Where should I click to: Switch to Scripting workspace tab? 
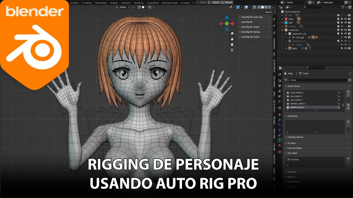coord(185,3)
